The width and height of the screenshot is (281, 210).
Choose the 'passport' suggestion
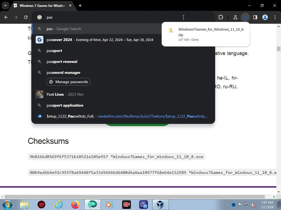click(123, 51)
